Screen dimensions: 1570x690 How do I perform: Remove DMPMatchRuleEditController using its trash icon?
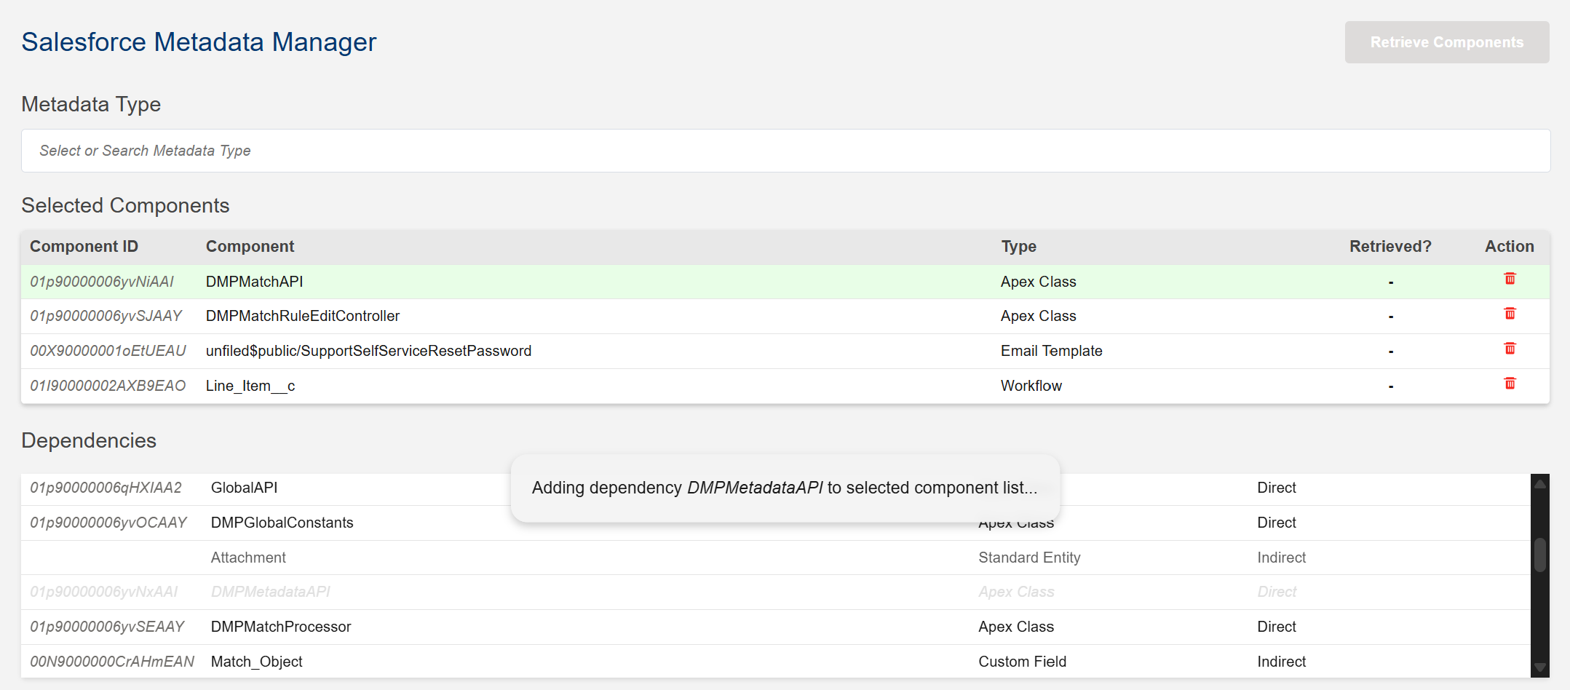point(1510,314)
